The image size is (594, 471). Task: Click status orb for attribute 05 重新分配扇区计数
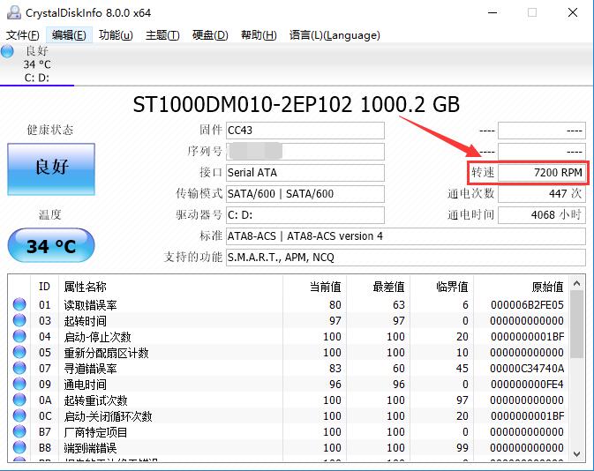click(x=19, y=352)
